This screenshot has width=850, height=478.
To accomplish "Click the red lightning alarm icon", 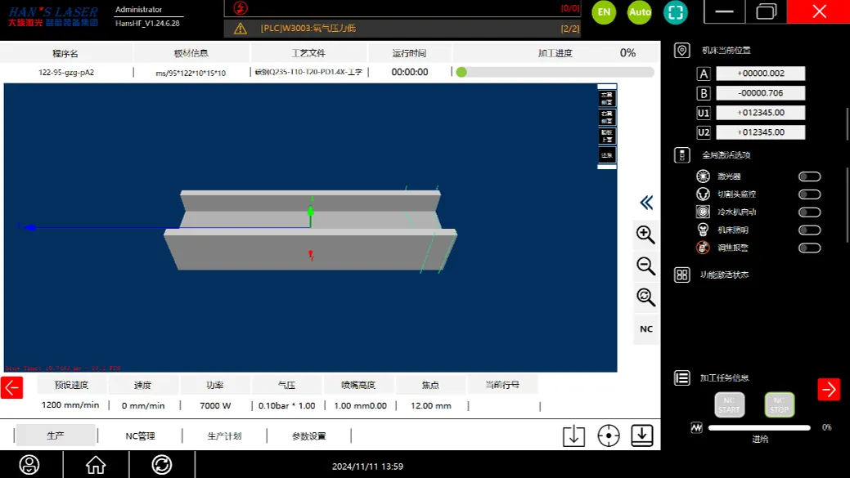I will coord(241,8).
